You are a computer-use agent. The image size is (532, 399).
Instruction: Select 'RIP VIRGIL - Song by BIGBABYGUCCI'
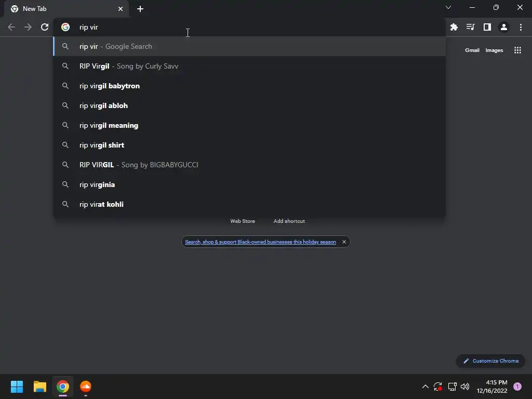click(x=249, y=165)
